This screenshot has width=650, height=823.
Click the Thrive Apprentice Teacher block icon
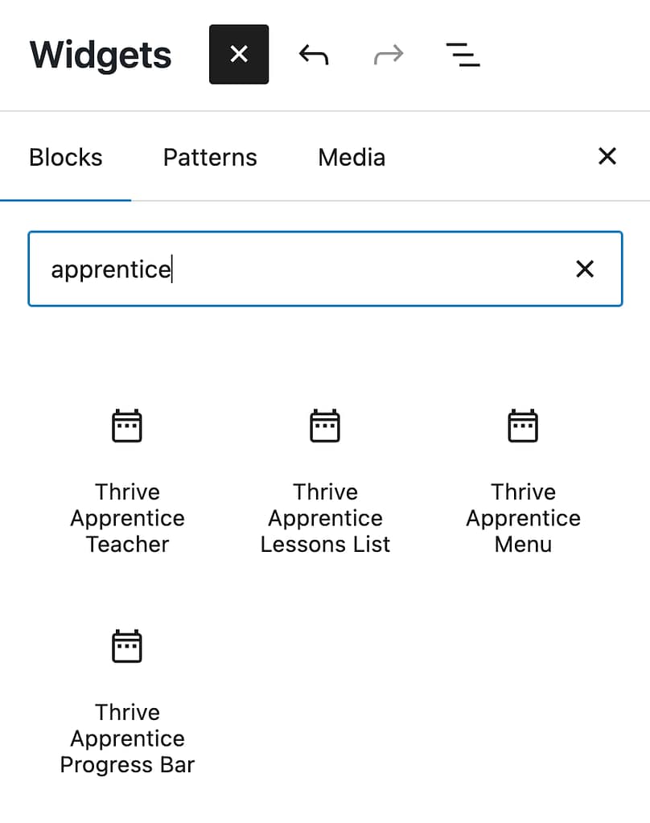127,426
